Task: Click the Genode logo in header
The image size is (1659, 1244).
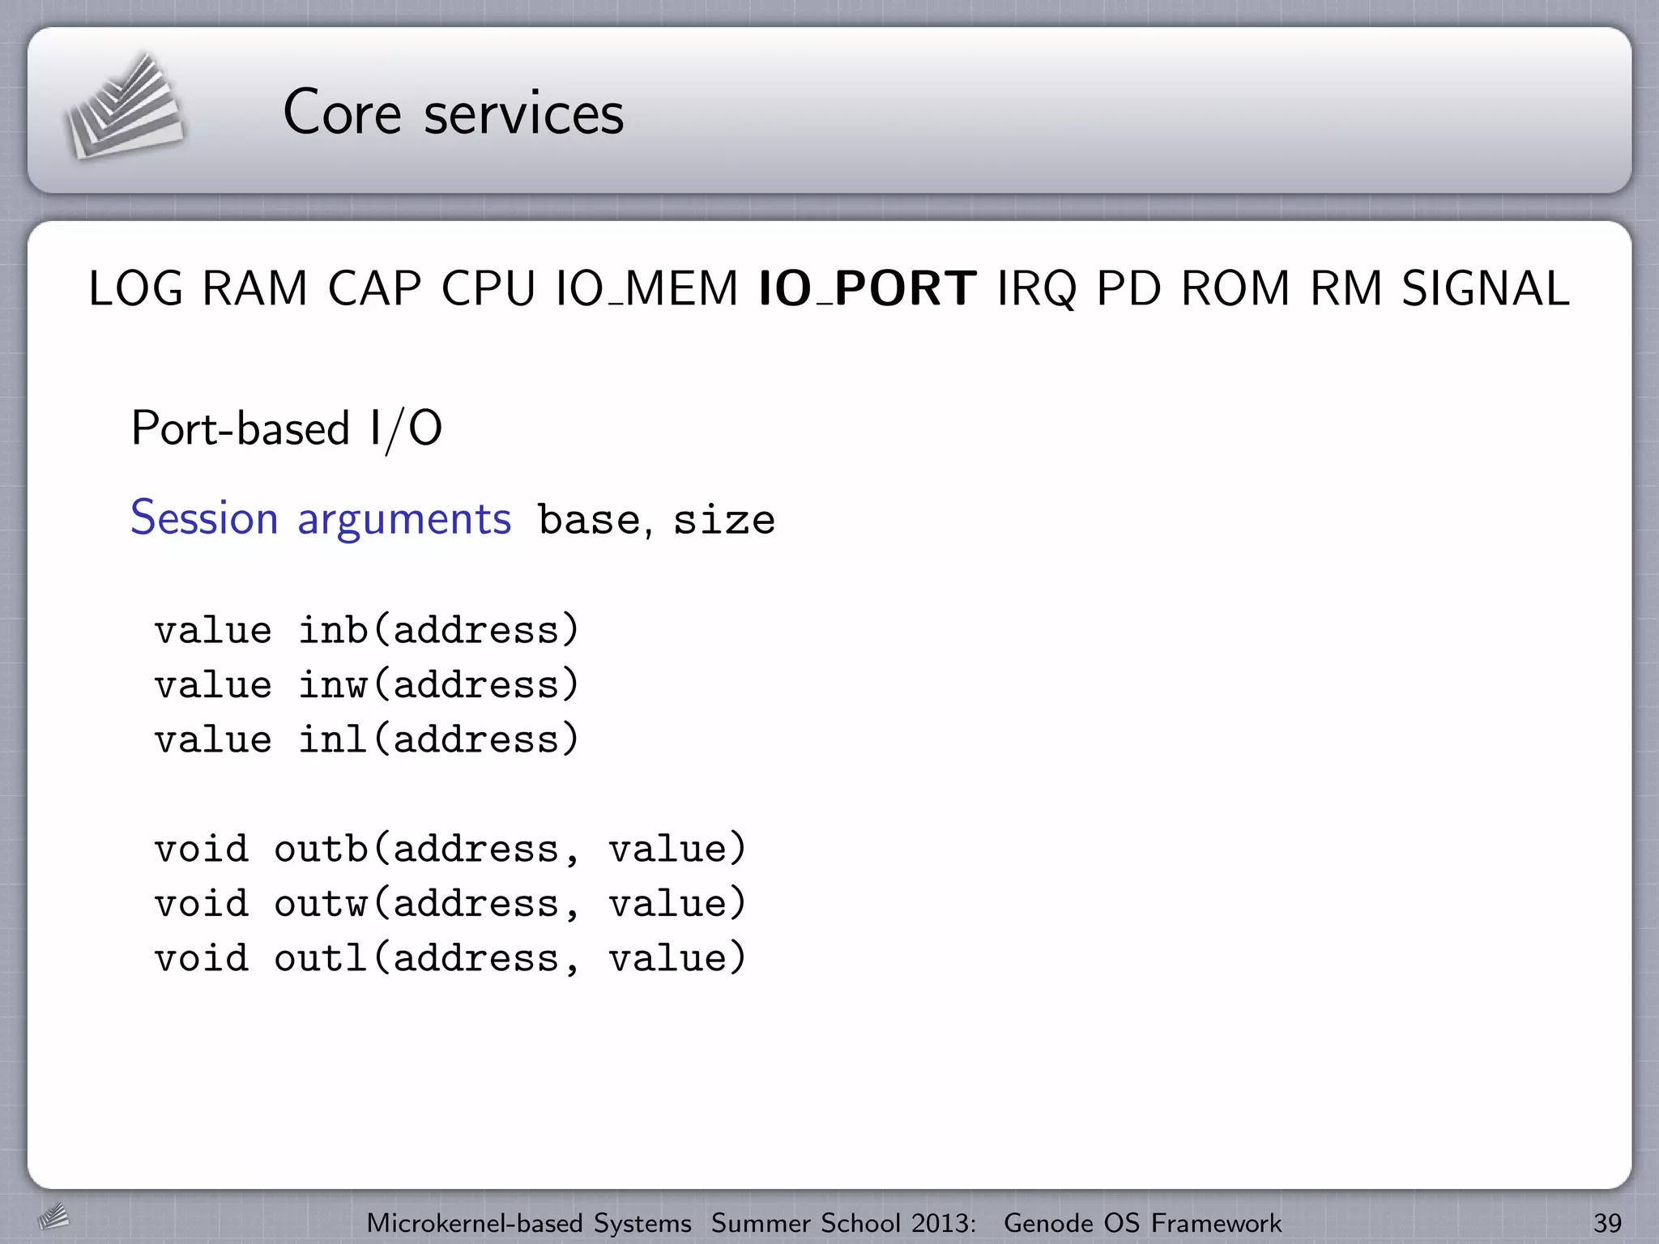Action: tap(124, 108)
